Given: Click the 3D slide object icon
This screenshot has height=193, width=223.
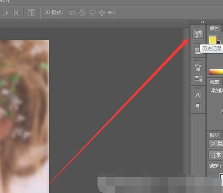Looking at the screenshot, I should coord(102,13).
